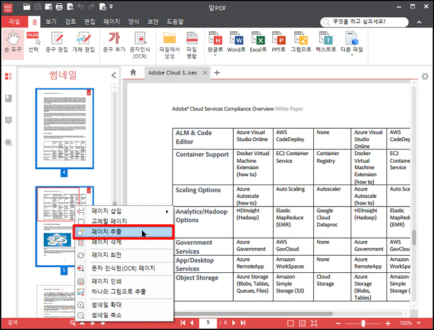The height and width of the screenshot is (330, 434).
Task: Click zoom in plus button
Action: pos(388,323)
